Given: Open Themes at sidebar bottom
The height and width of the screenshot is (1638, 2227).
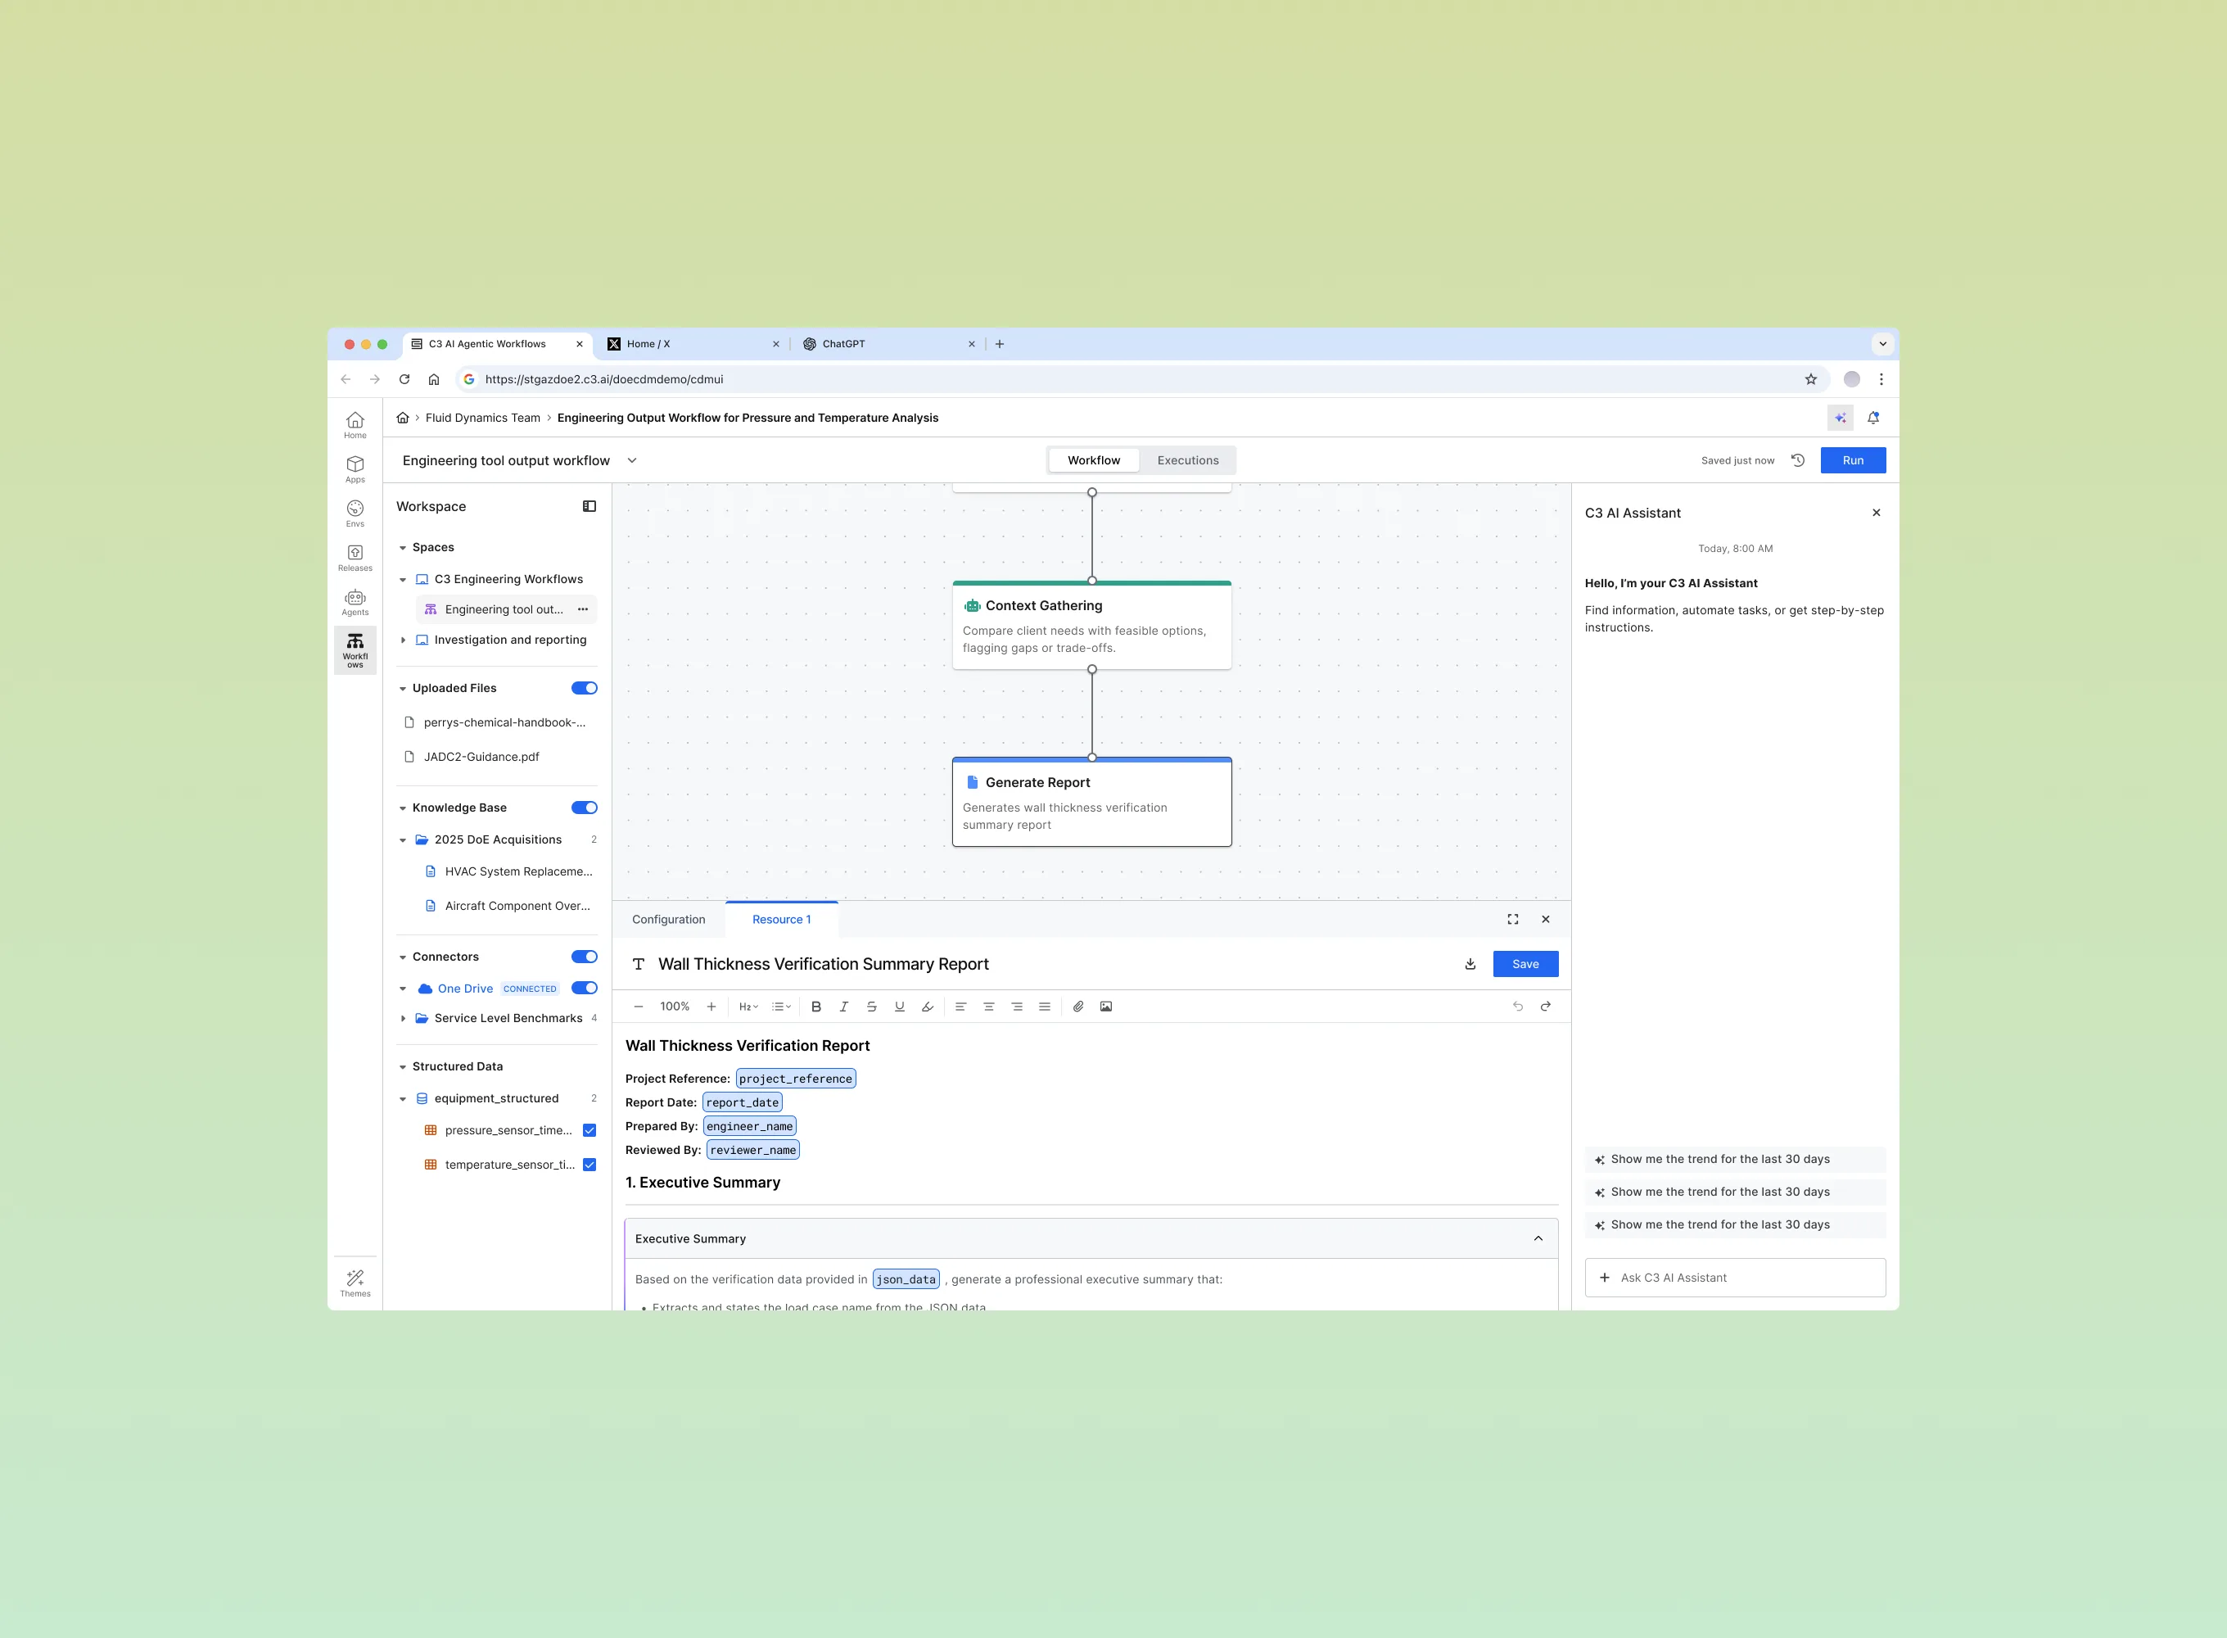Looking at the screenshot, I should tap(355, 1283).
